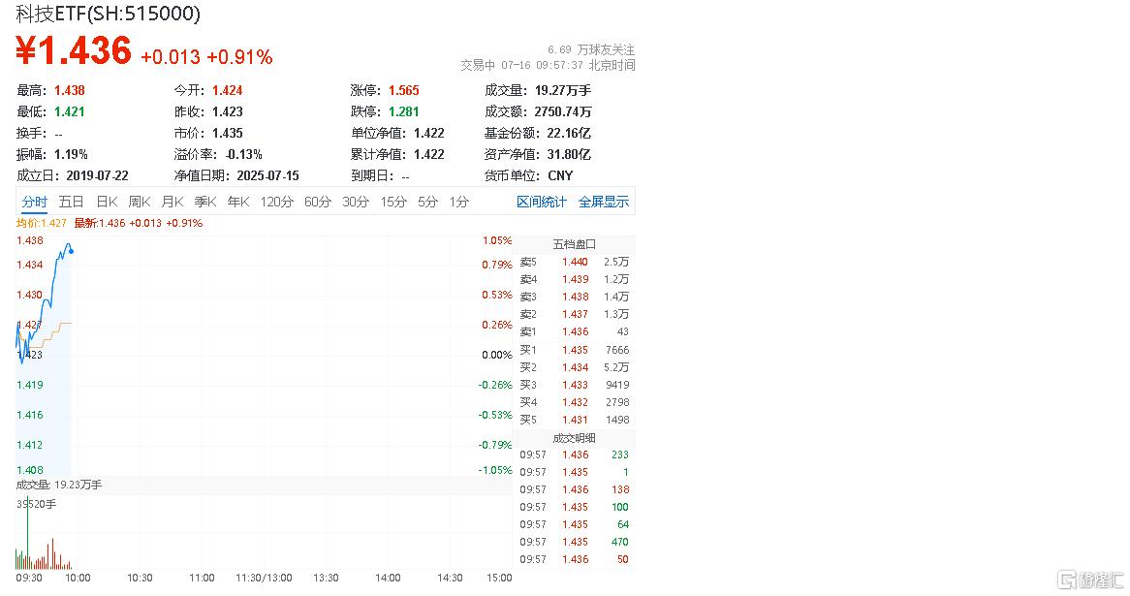The width and height of the screenshot is (1130, 596).
Task: Click the tallest opening volume bar
Action: pos(27,532)
